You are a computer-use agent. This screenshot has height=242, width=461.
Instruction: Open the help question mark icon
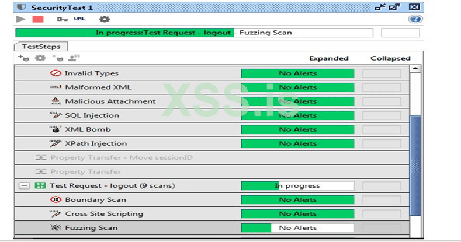[x=415, y=19]
